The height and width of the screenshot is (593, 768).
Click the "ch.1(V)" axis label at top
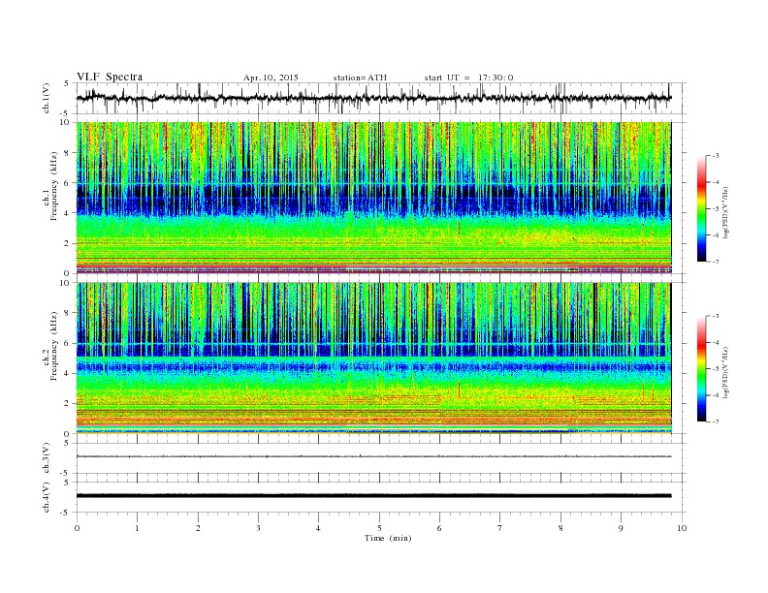point(46,98)
